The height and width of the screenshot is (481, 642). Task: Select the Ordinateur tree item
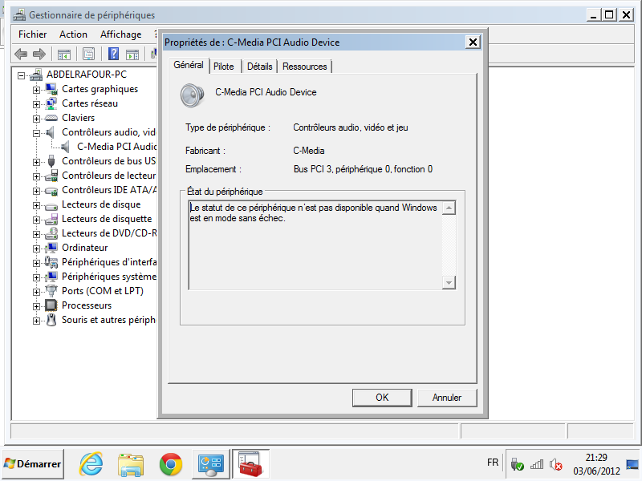coord(85,248)
